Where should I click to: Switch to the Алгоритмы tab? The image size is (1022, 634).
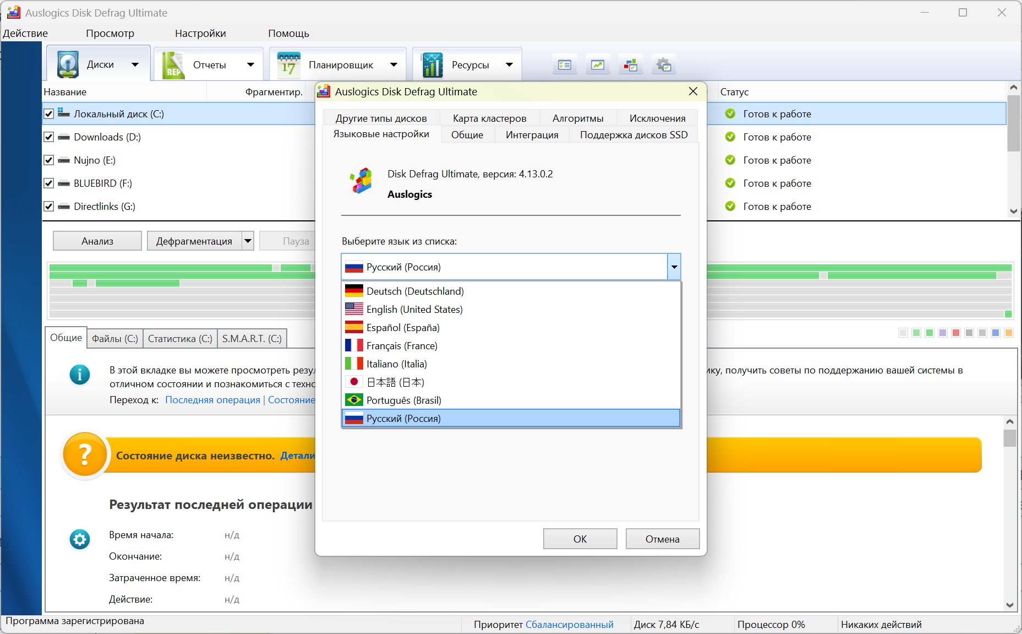[x=578, y=118]
